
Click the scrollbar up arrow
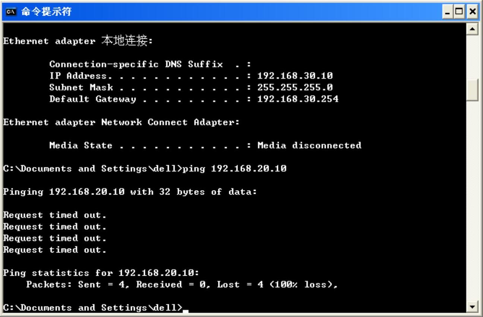point(473,28)
